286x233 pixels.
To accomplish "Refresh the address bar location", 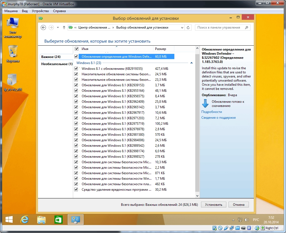I will [x=188, y=27].
